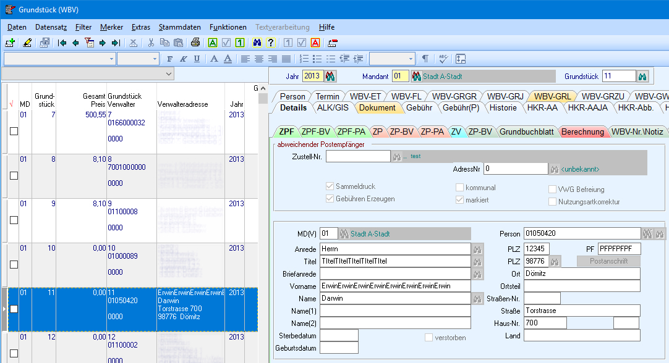The height and width of the screenshot is (363, 669).
Task: Print using the printer icon
Action: point(195,43)
